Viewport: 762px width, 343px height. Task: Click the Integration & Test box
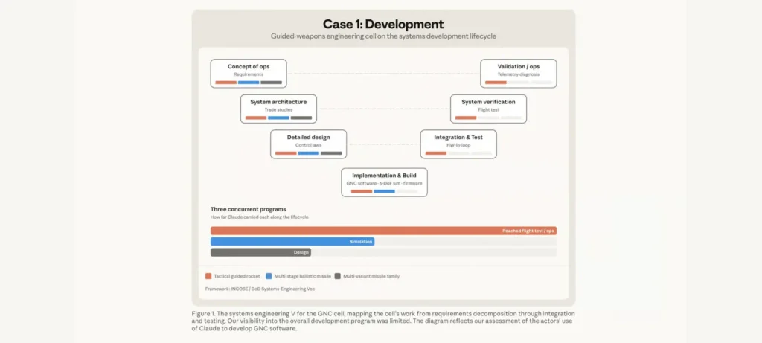(458, 144)
